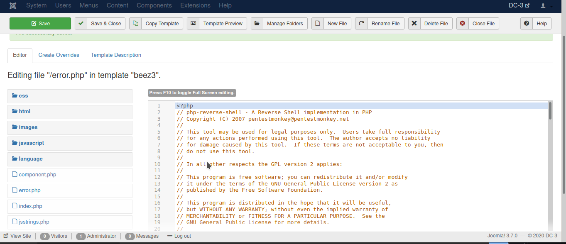The image size is (566, 244).
Task: Switch to Create Overrides tab
Action: [x=59, y=55]
